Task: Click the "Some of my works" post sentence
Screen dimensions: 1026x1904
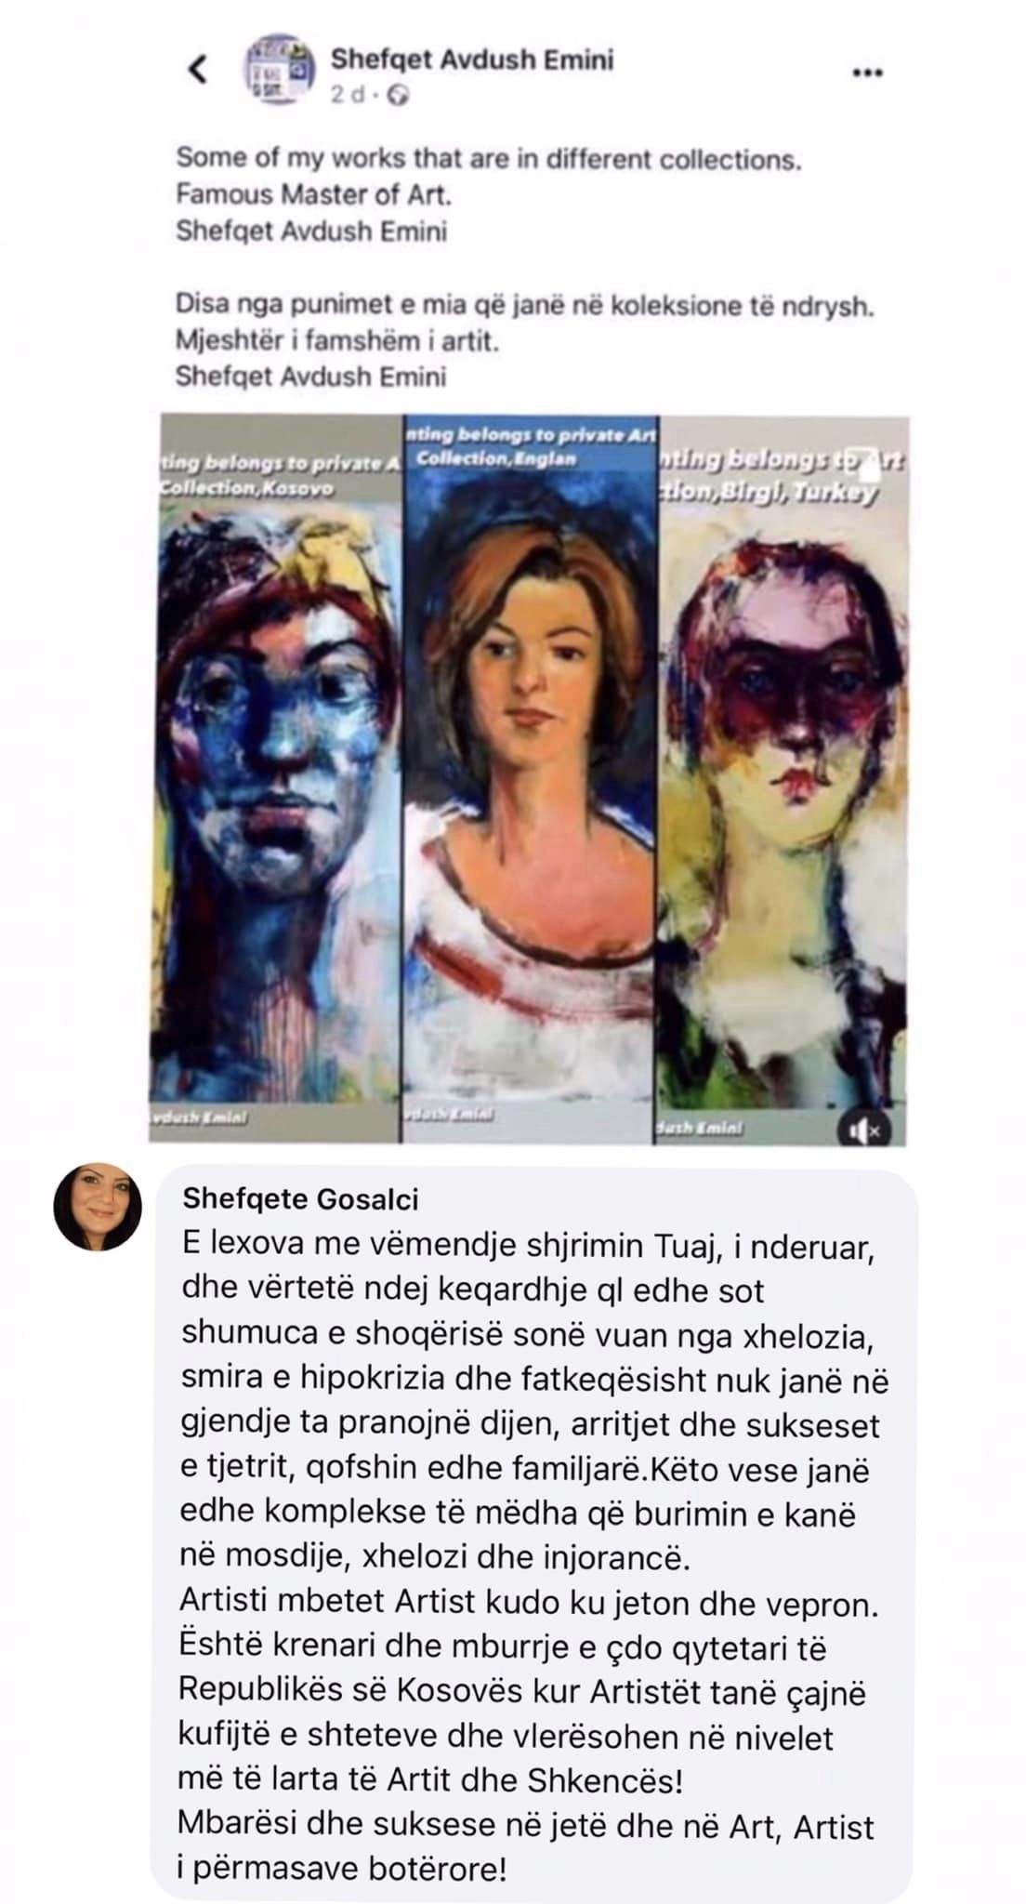Action: click(488, 159)
